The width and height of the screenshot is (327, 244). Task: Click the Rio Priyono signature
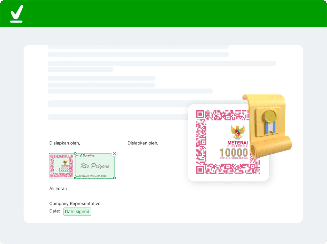pyautogui.click(x=95, y=166)
